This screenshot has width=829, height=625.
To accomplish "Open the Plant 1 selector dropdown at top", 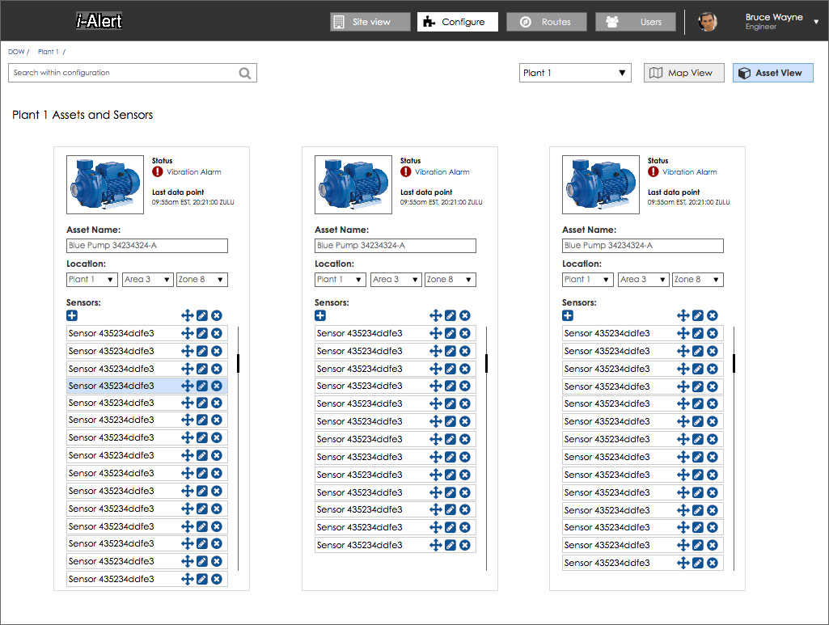I will 575,73.
